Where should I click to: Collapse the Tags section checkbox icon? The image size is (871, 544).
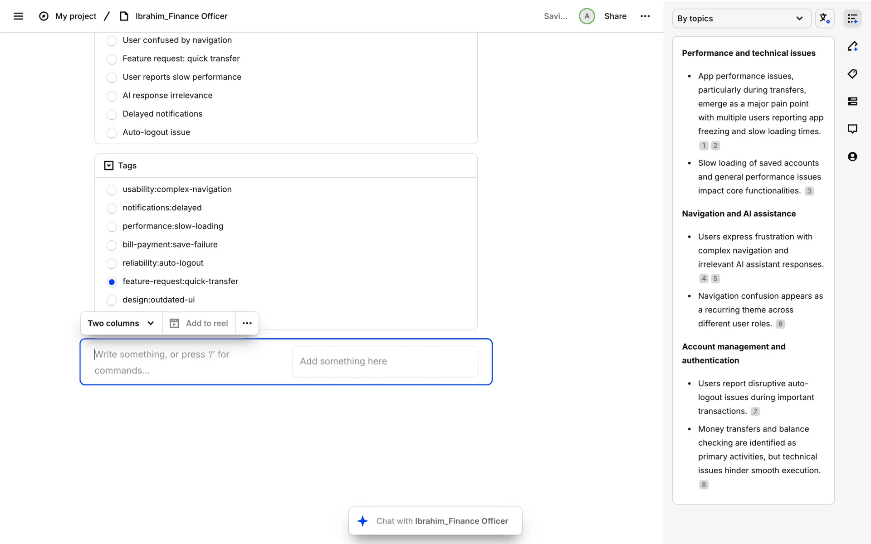tap(109, 165)
